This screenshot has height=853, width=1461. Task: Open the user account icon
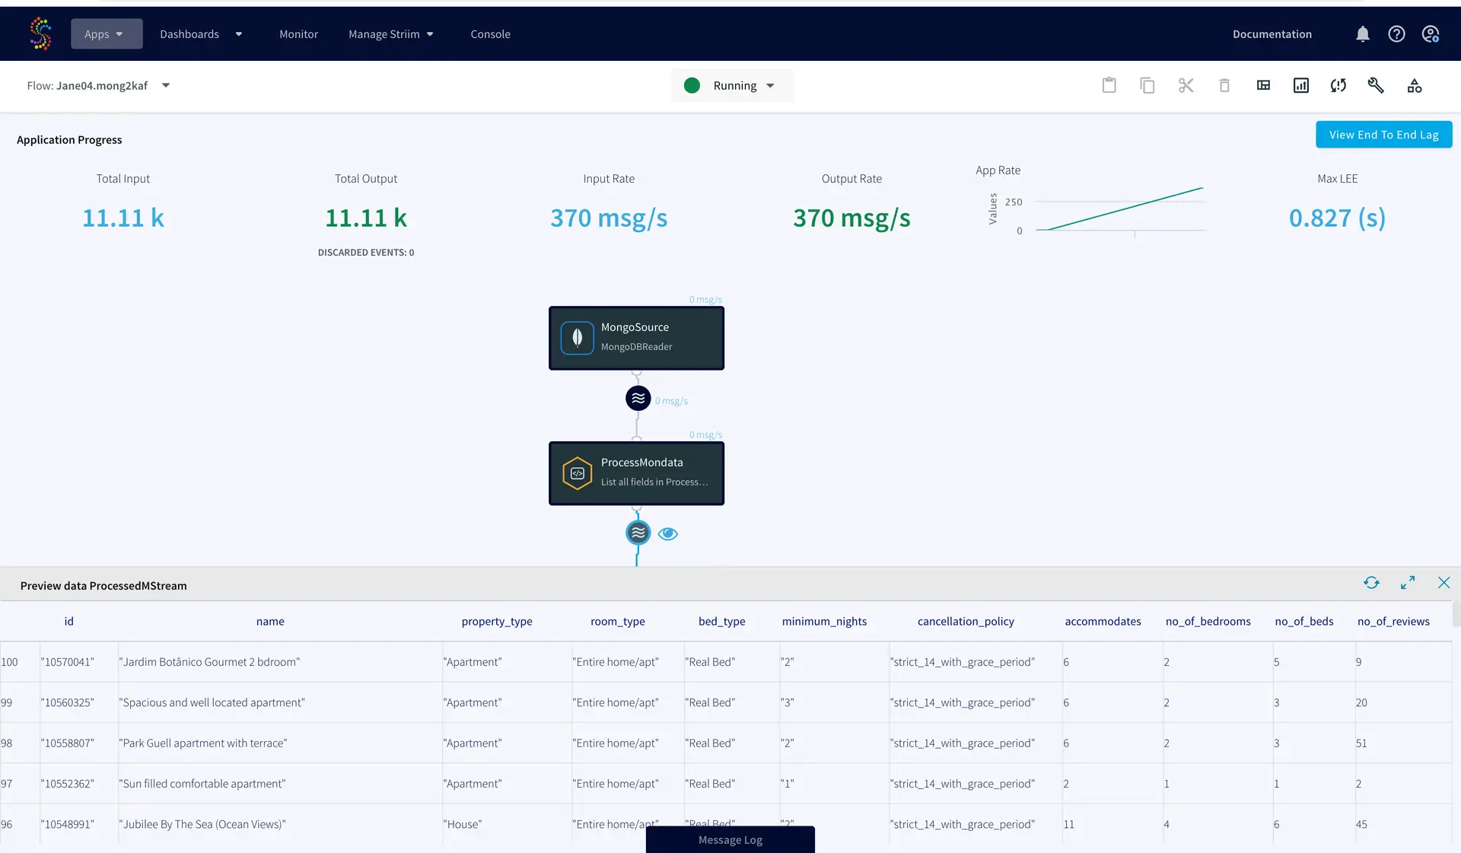pos(1431,34)
